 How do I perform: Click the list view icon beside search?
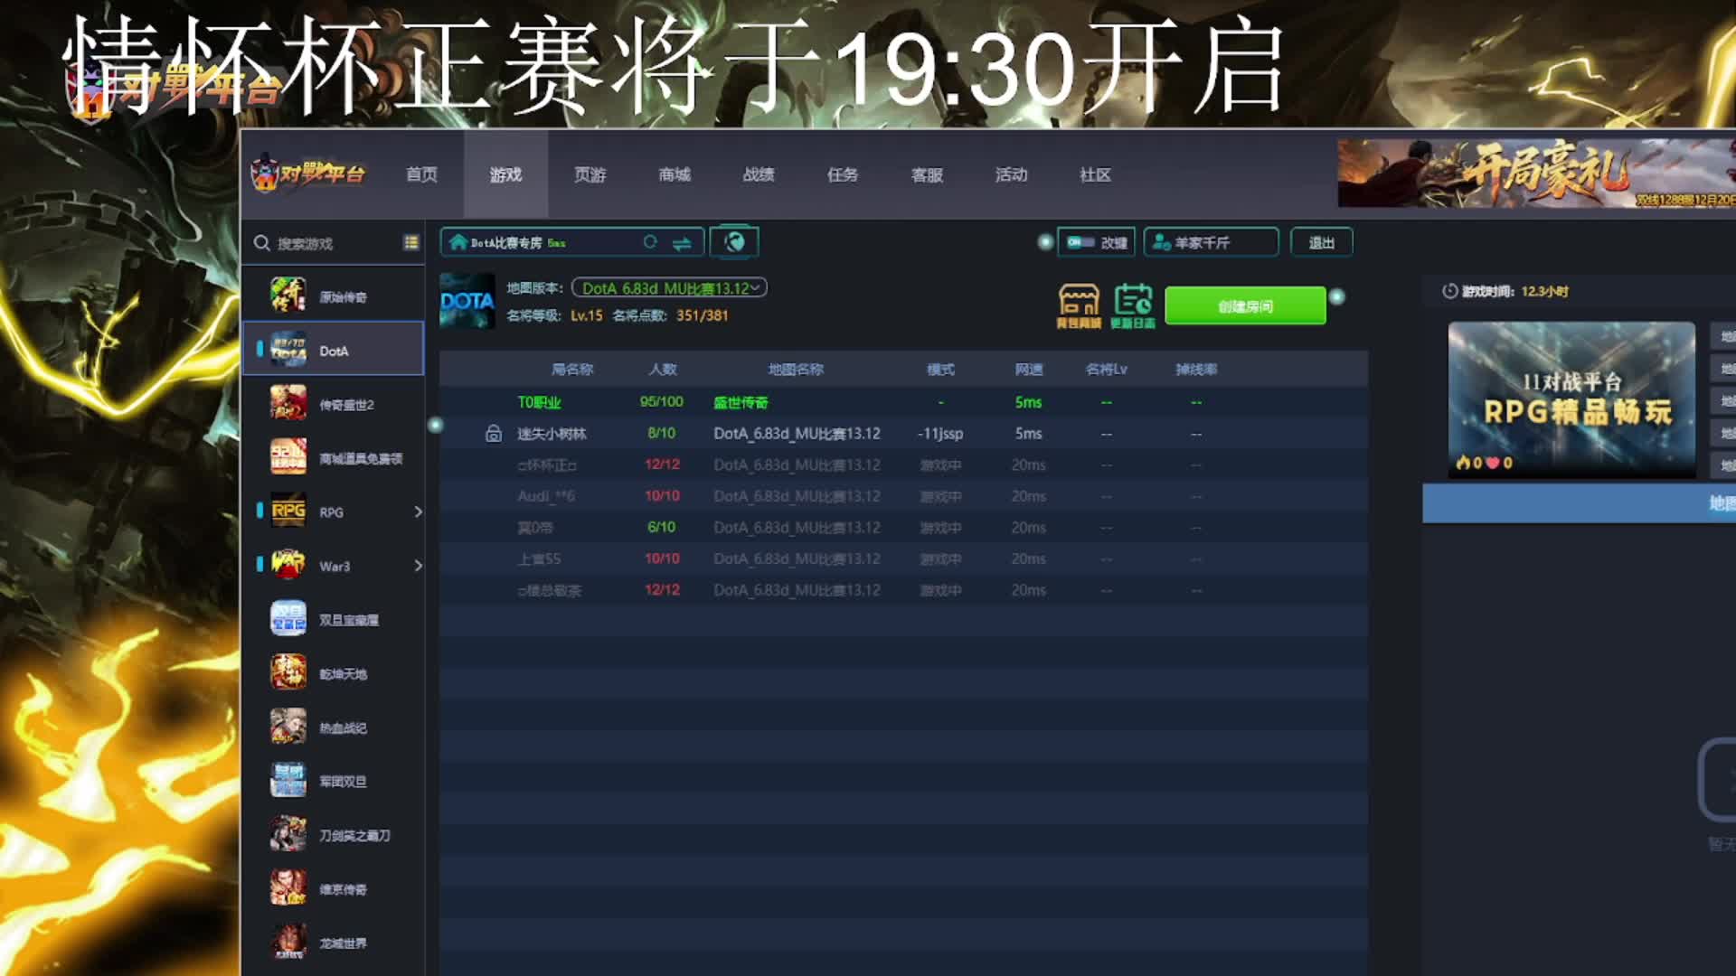410,242
